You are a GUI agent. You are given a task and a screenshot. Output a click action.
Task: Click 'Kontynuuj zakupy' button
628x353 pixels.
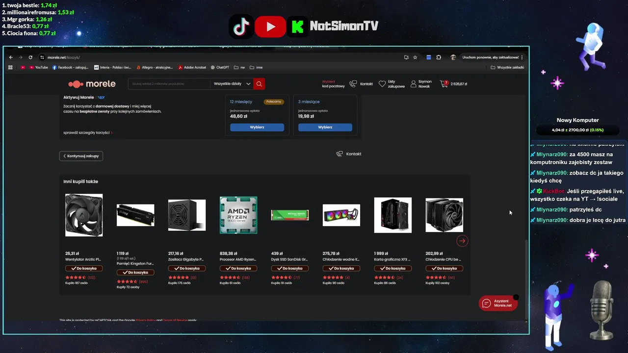pos(81,156)
